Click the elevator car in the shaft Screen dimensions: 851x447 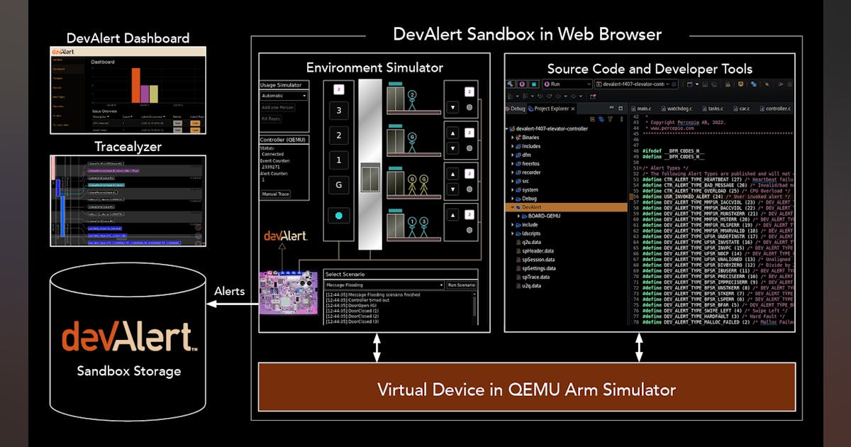(370, 177)
